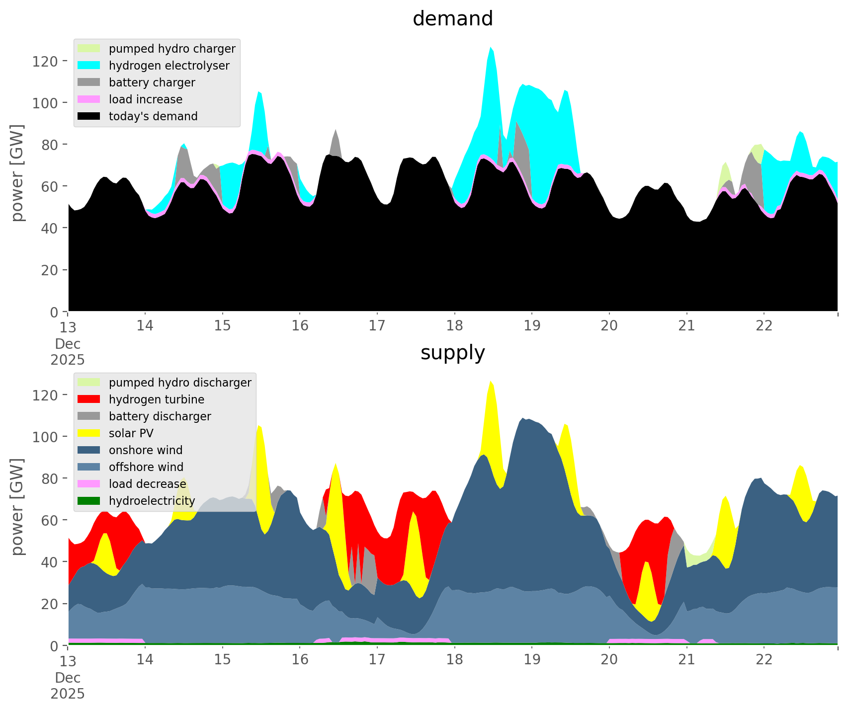Click the demand chart's power [GW] axis label
This screenshot has width=848, height=711.
coord(17,173)
